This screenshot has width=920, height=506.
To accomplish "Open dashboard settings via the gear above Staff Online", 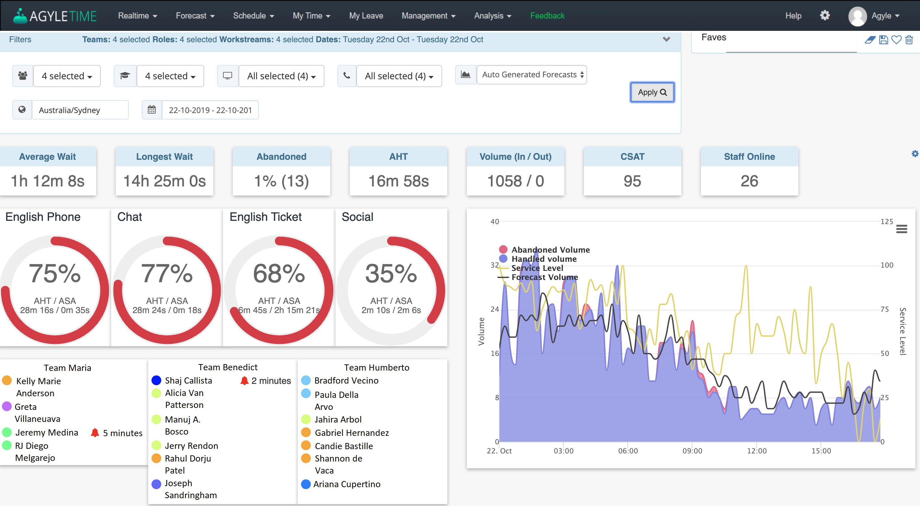I will (x=915, y=154).
